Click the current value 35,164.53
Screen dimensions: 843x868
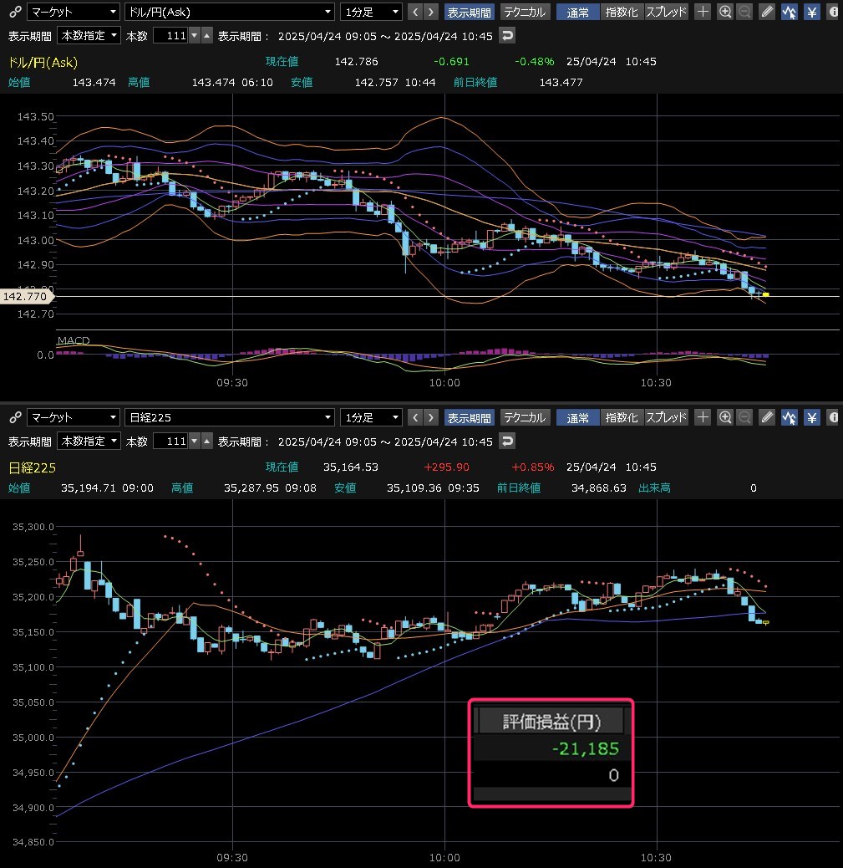tap(351, 467)
